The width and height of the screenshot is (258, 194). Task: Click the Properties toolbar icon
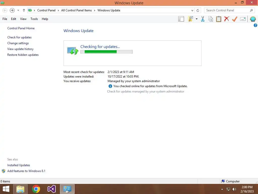[x=243, y=19]
